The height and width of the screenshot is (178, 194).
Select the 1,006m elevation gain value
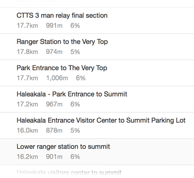(x=57, y=78)
